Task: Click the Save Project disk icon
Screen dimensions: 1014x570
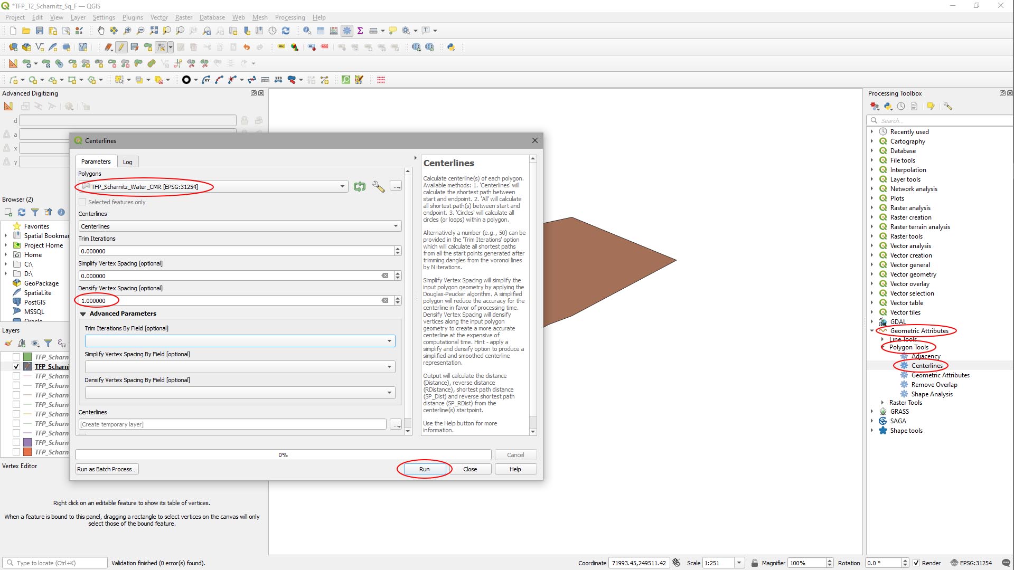Action: tap(39, 31)
